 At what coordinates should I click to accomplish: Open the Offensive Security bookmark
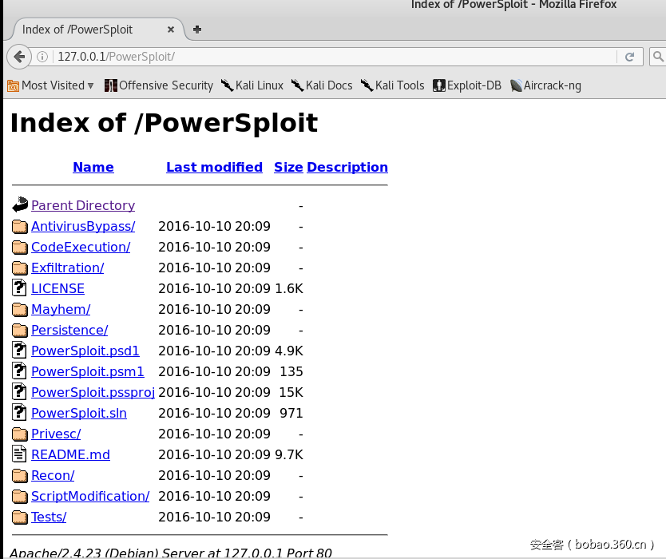159,85
